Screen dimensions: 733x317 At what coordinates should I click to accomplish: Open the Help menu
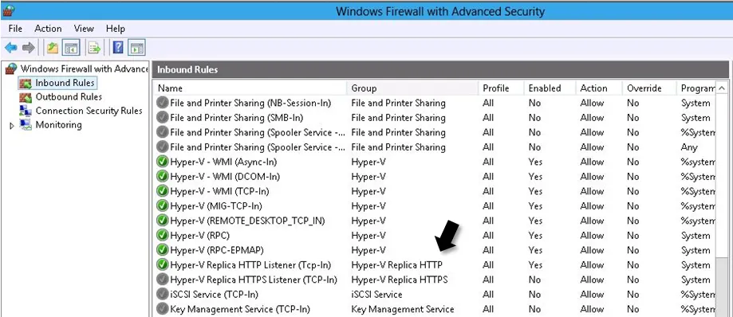(x=116, y=29)
